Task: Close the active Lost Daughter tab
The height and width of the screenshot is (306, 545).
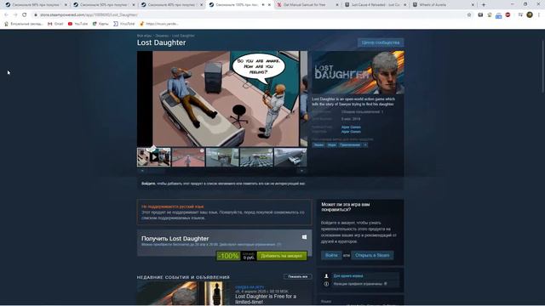Action: coord(269,5)
